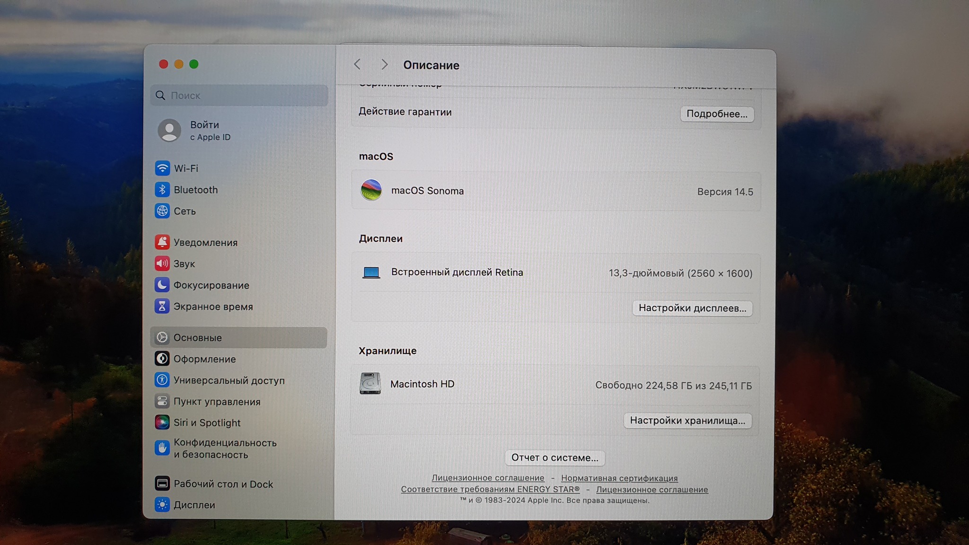Select Screen Time hourglass icon
The height and width of the screenshot is (545, 969).
[x=162, y=307]
